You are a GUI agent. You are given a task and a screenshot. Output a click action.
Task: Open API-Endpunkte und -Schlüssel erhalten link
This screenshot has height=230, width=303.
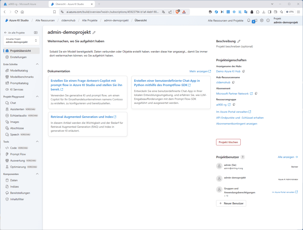click(240, 118)
